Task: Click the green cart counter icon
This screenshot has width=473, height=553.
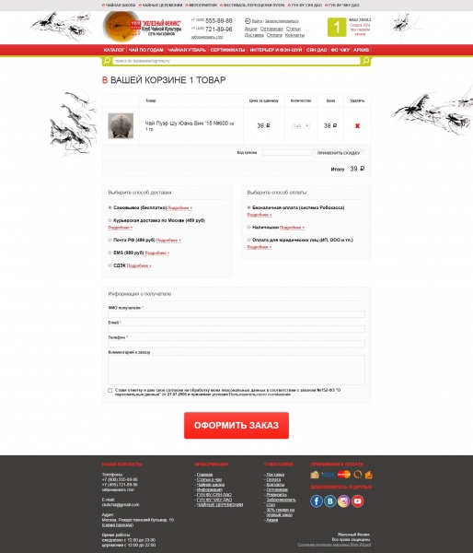Action: (337, 27)
